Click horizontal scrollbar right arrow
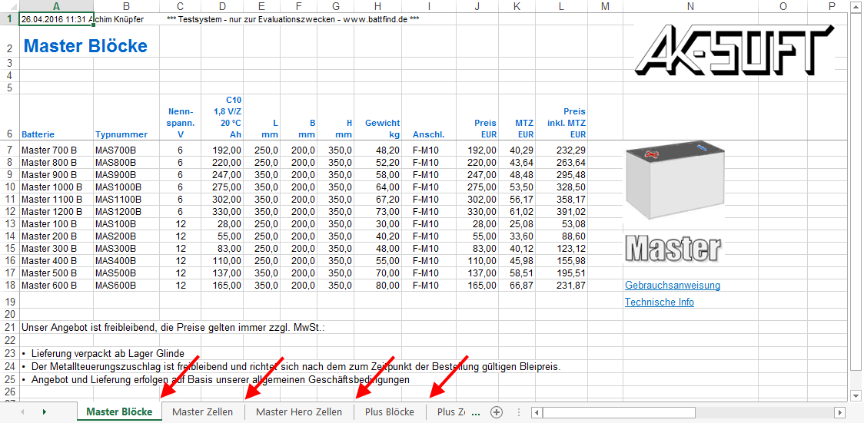 839,412
